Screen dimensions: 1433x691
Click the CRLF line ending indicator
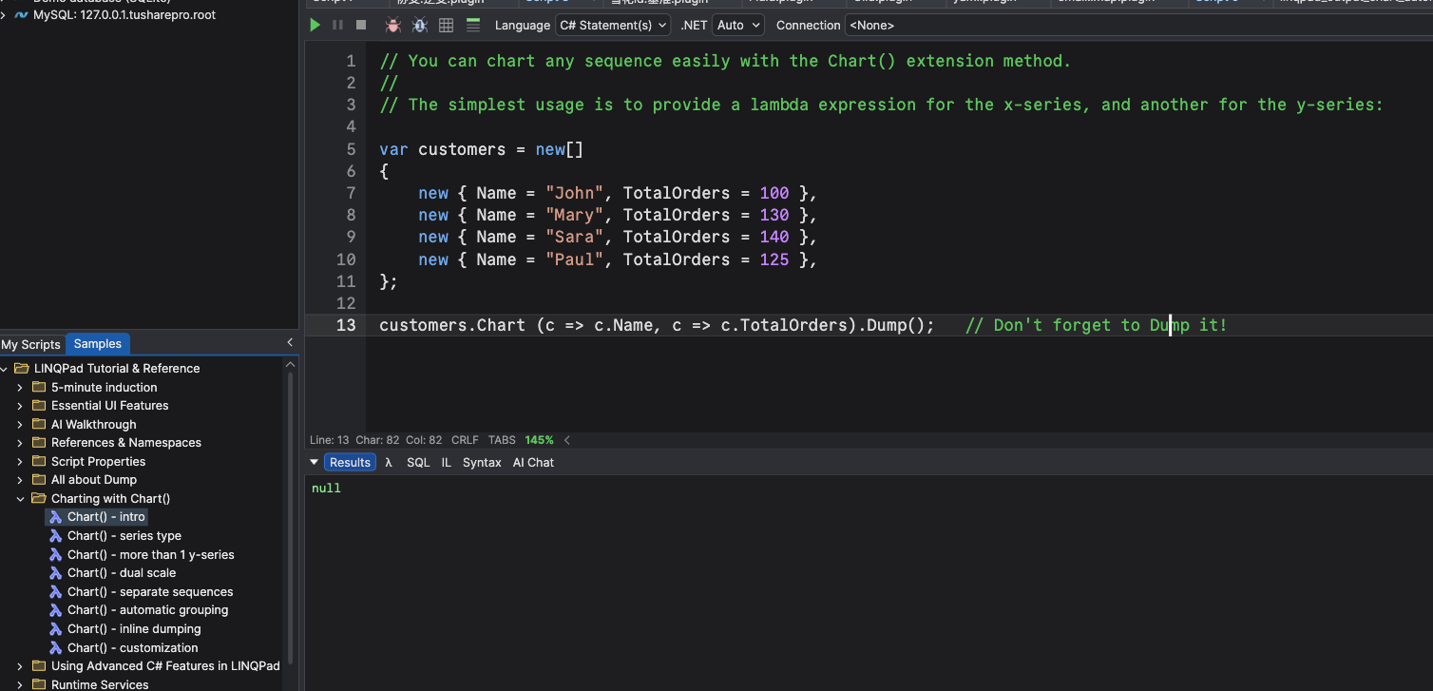[466, 440]
